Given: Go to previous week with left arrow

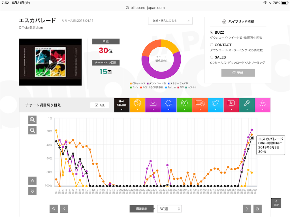Looking at the screenshot, I should pyautogui.click(x=64, y=209).
